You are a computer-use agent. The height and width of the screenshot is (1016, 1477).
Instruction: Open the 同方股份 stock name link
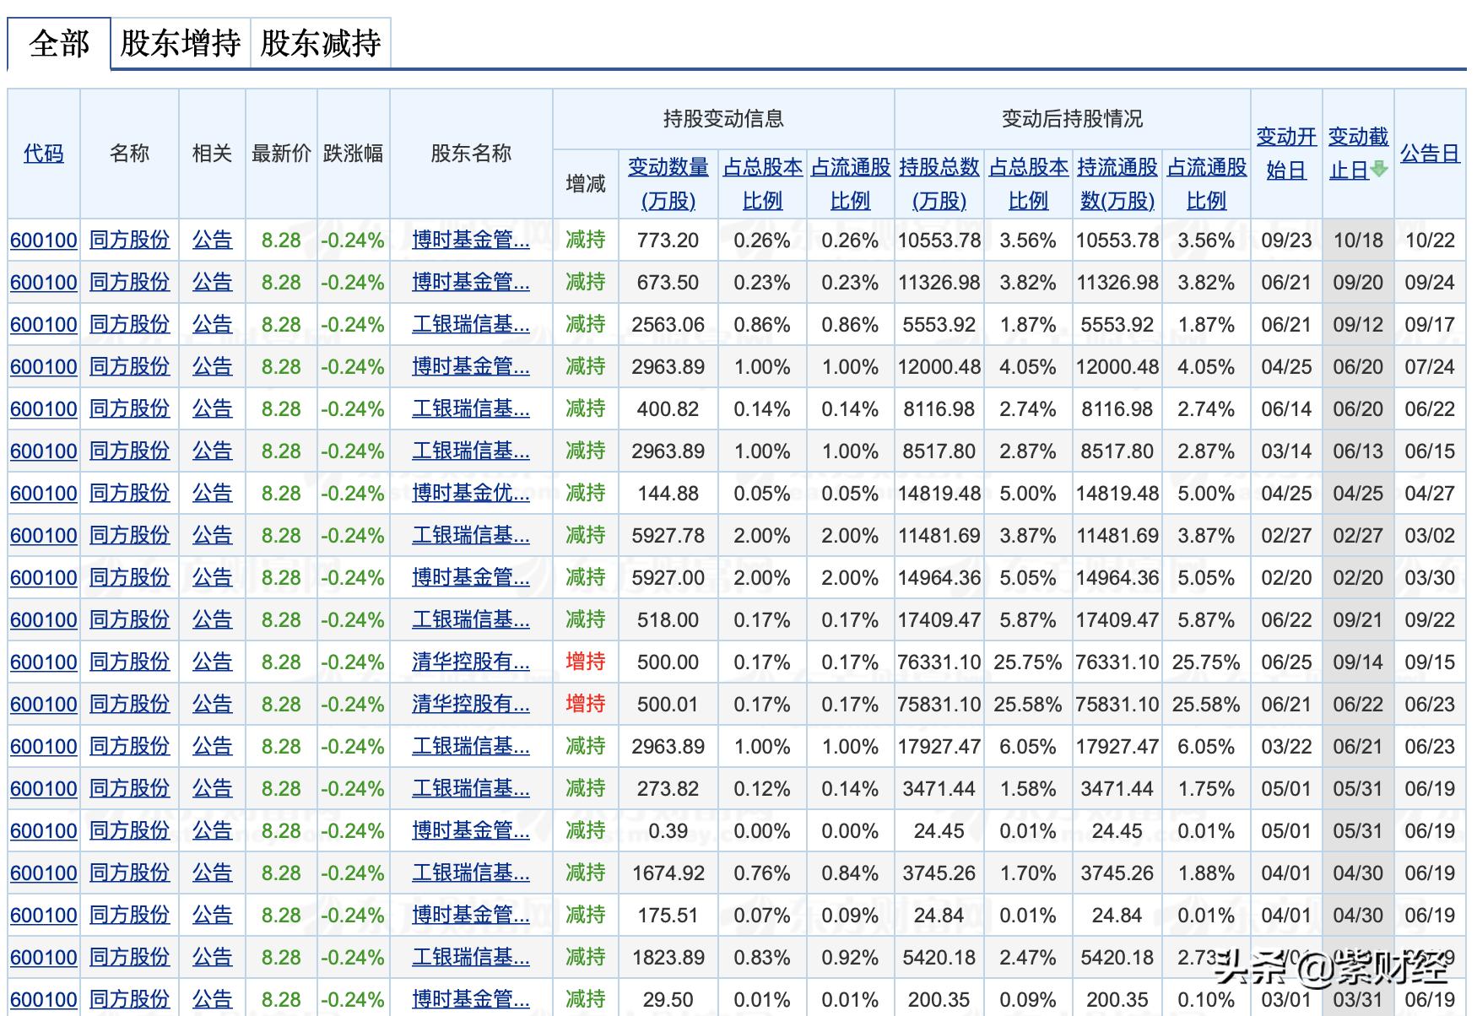coord(130,240)
